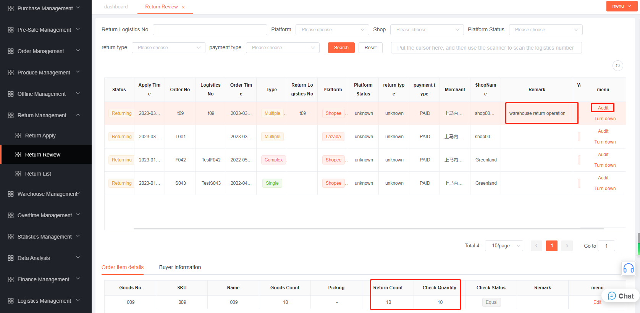
Task: Click the Logistics Management grid icon
Action: [11, 301]
